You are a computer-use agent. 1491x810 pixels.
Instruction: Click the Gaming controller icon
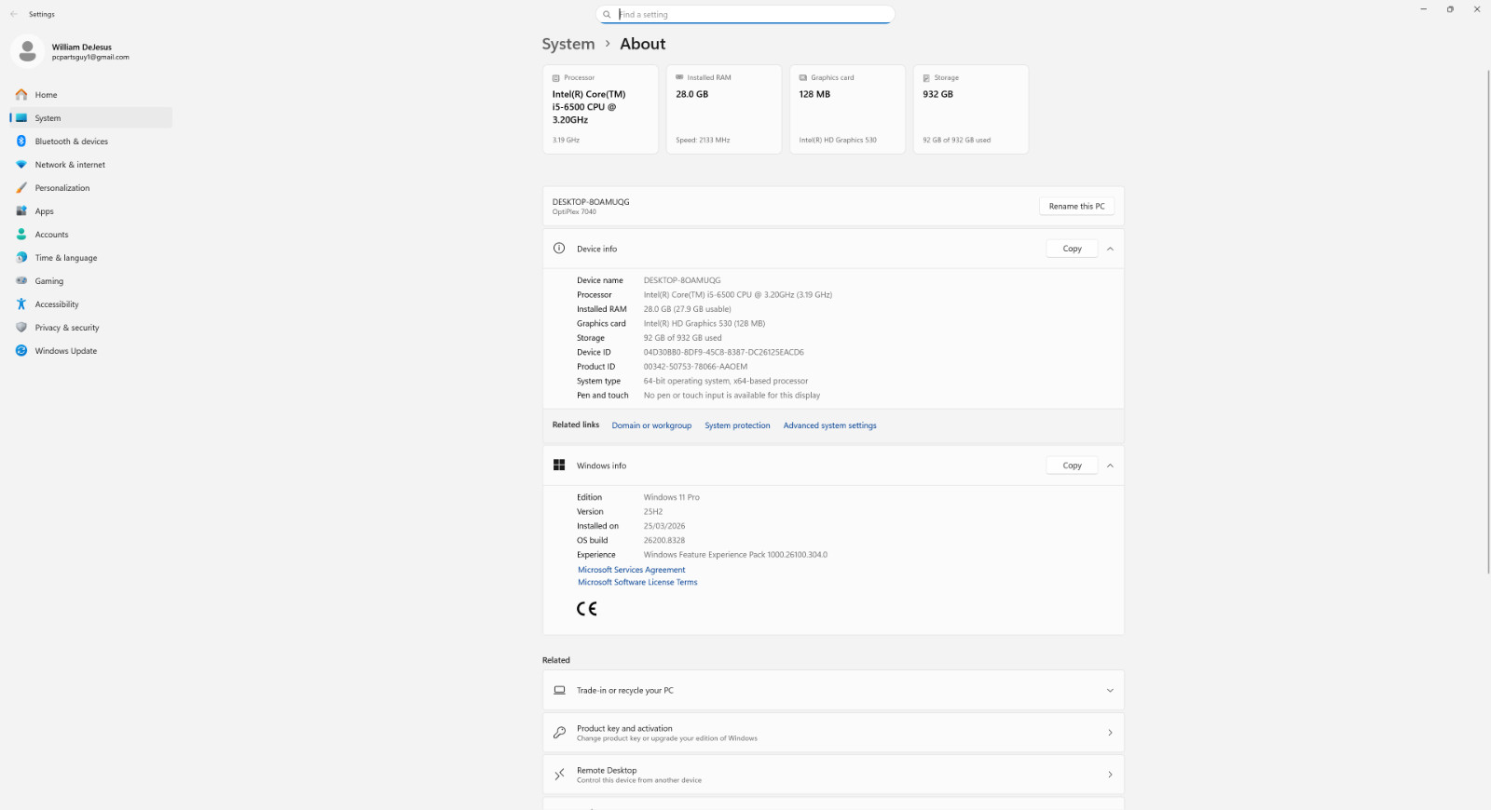(x=21, y=281)
